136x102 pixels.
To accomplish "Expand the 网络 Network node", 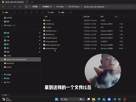I will (2, 78).
